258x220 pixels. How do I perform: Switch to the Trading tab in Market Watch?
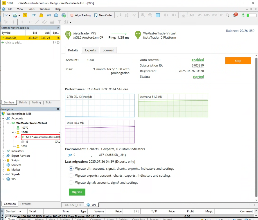coord(36,102)
